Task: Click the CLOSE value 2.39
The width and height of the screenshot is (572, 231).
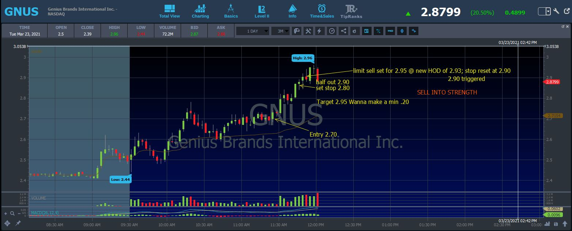Action: (x=87, y=34)
